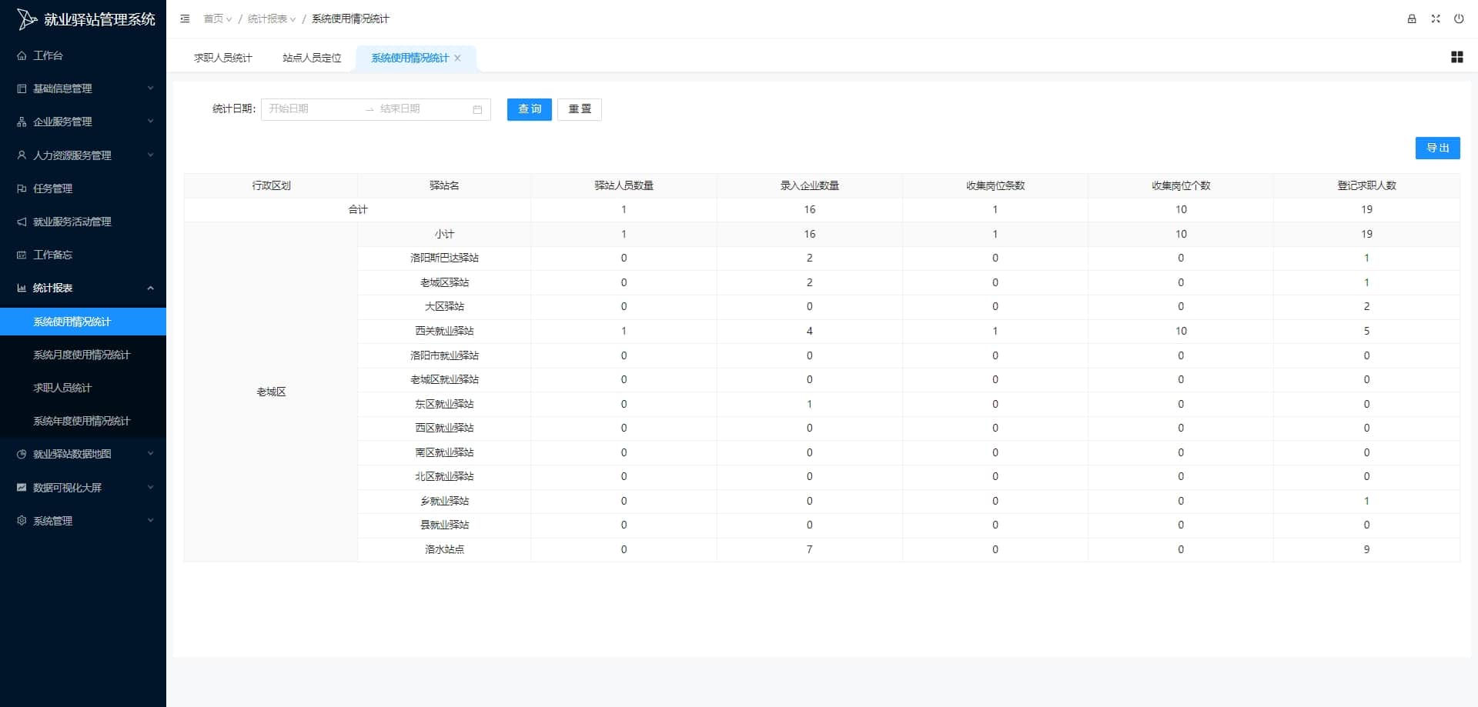Select the 洛水站点 row name
This screenshot has width=1478, height=707.
(x=444, y=549)
